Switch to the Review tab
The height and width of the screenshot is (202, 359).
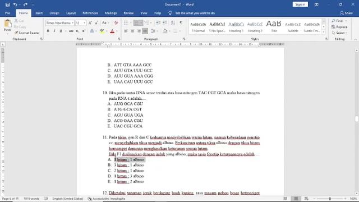128,13
